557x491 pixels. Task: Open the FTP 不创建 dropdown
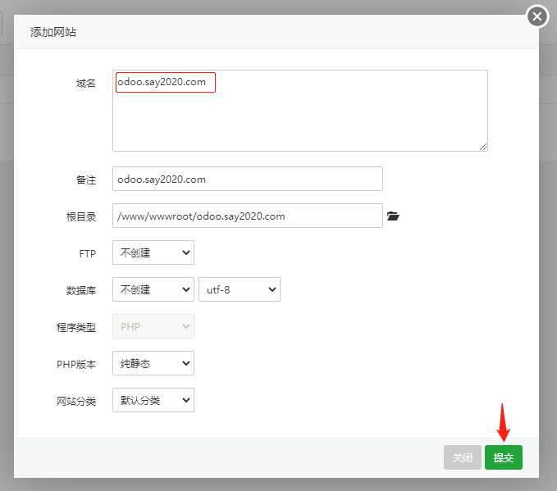[153, 252]
